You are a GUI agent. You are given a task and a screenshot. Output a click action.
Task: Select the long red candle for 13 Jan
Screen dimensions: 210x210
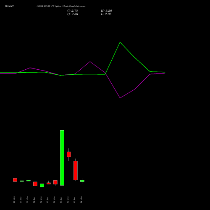[76, 171]
